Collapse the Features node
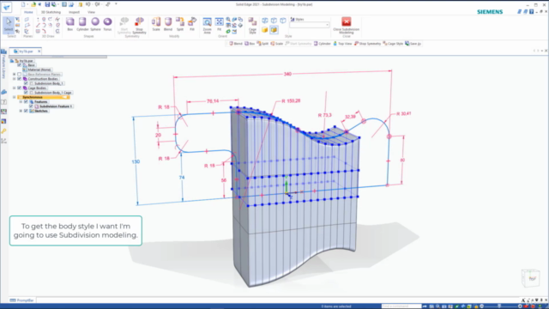The width and height of the screenshot is (549, 309). 21,101
